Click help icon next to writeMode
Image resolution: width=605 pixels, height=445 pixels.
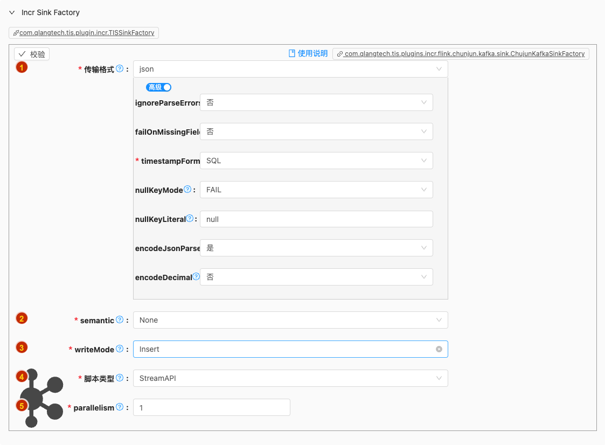120,349
